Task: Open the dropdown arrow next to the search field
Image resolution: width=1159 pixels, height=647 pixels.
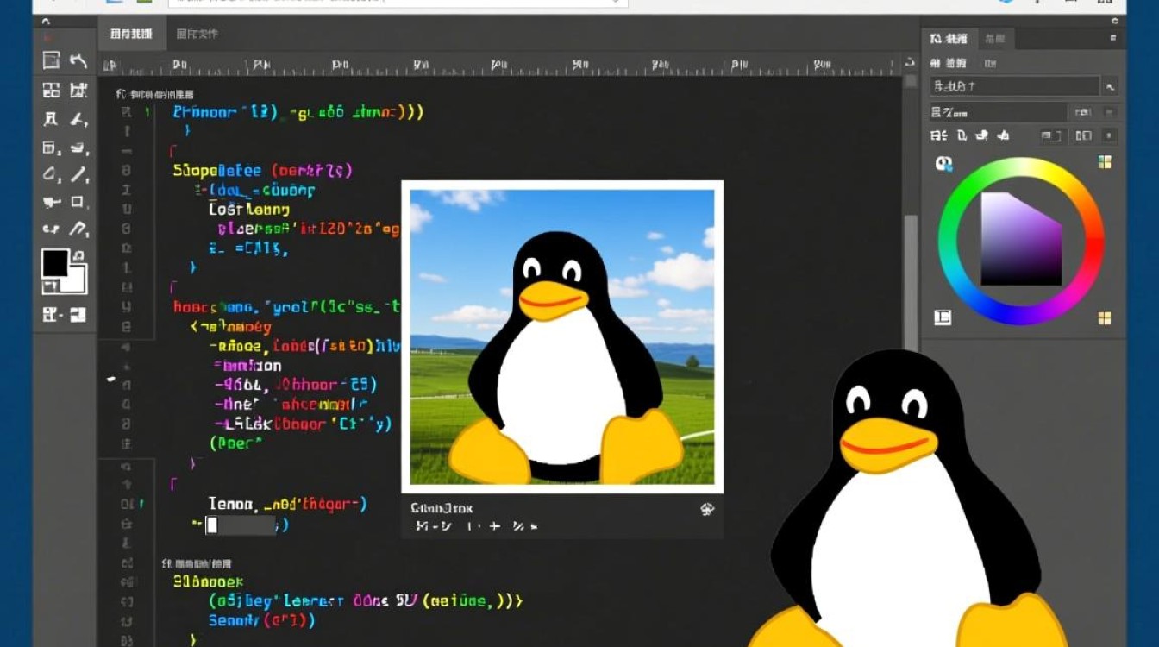Action: pyautogui.click(x=1111, y=86)
